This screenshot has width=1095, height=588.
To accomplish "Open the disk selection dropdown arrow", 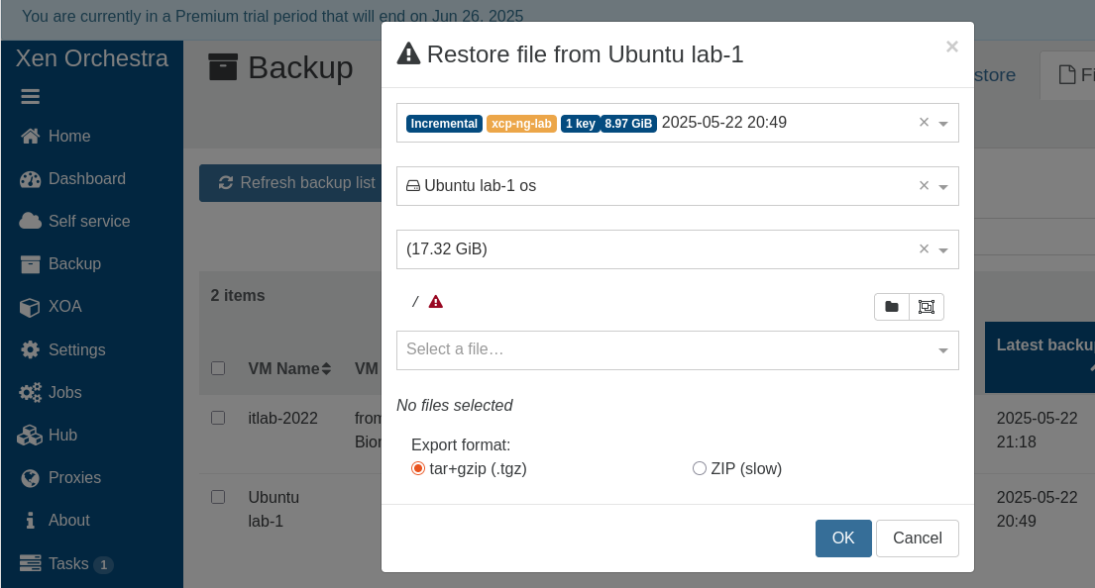I will (943, 187).
